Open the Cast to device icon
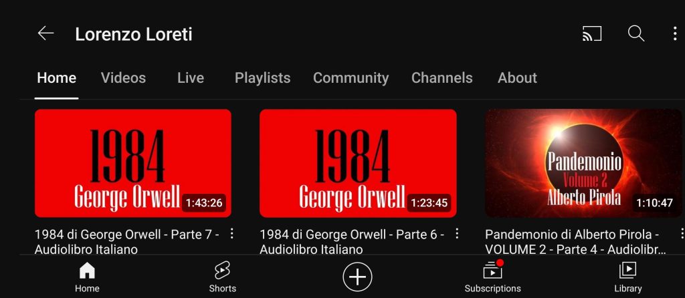Viewport: 685px width, 298px height. click(592, 33)
